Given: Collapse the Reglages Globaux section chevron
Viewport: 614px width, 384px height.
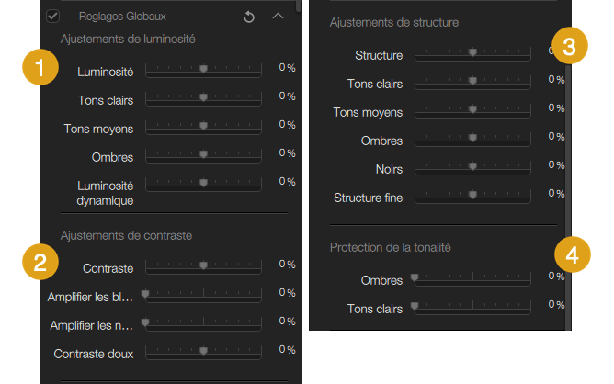Looking at the screenshot, I should point(278,16).
